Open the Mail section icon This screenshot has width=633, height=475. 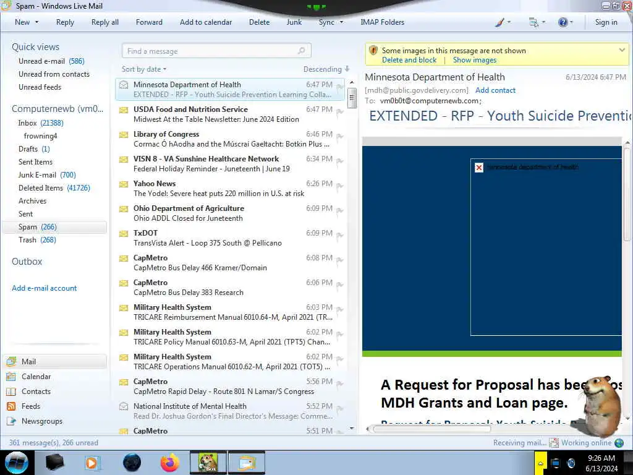click(11, 361)
